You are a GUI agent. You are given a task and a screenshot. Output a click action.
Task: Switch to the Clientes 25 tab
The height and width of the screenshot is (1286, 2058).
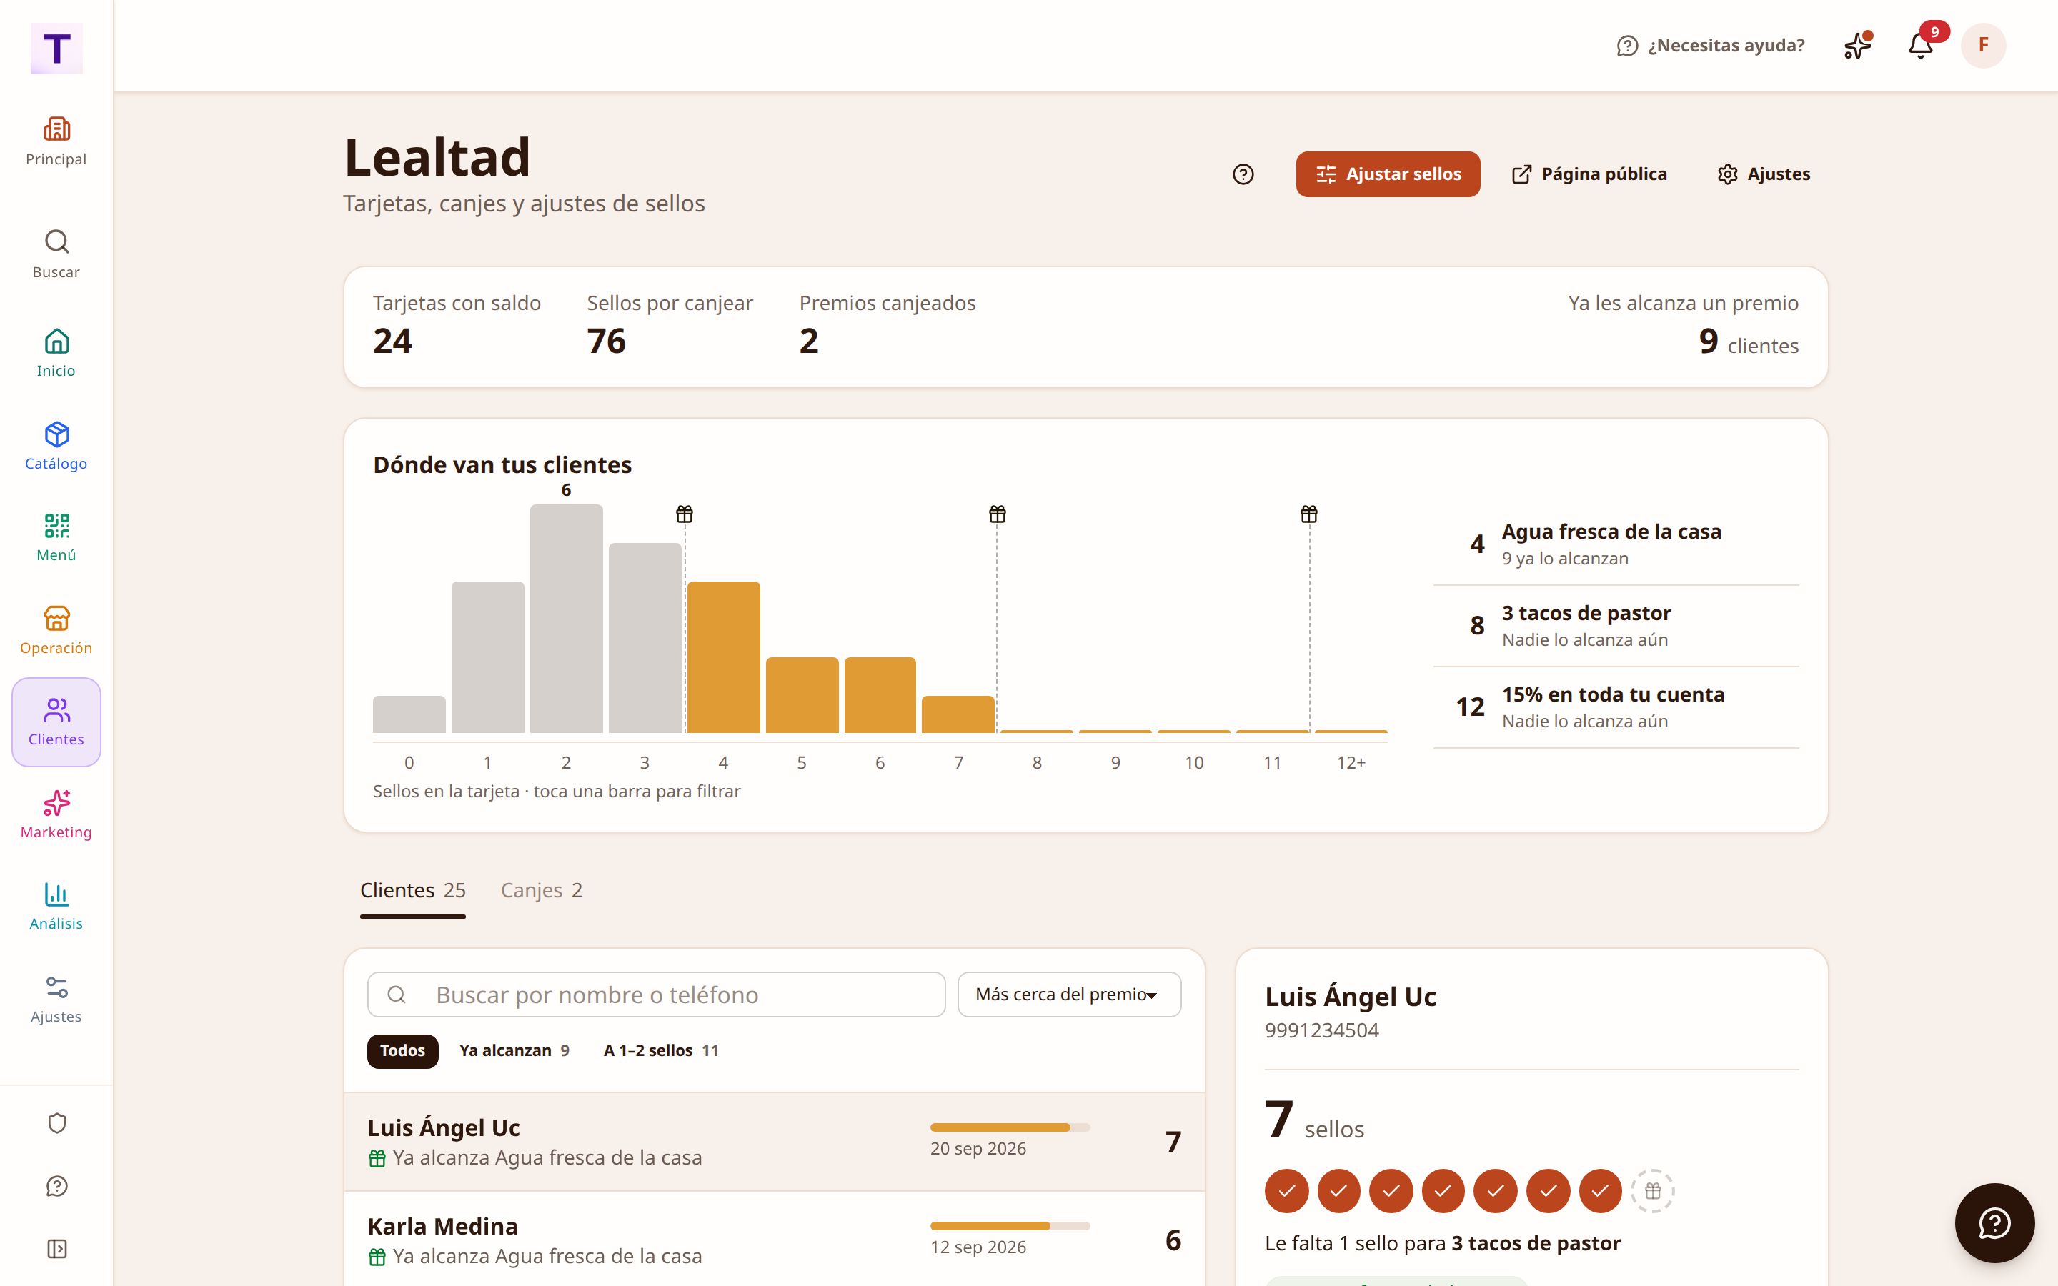coord(412,890)
